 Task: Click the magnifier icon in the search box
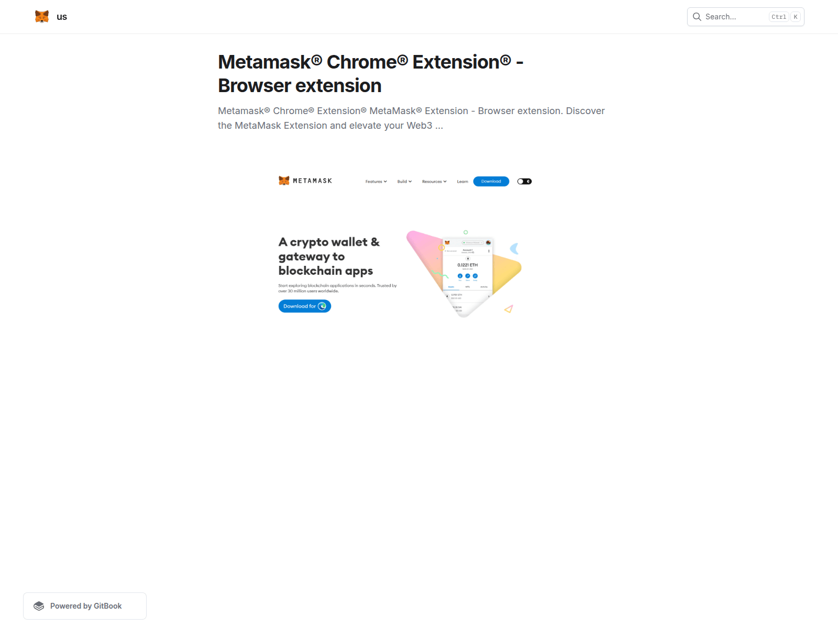tap(697, 17)
